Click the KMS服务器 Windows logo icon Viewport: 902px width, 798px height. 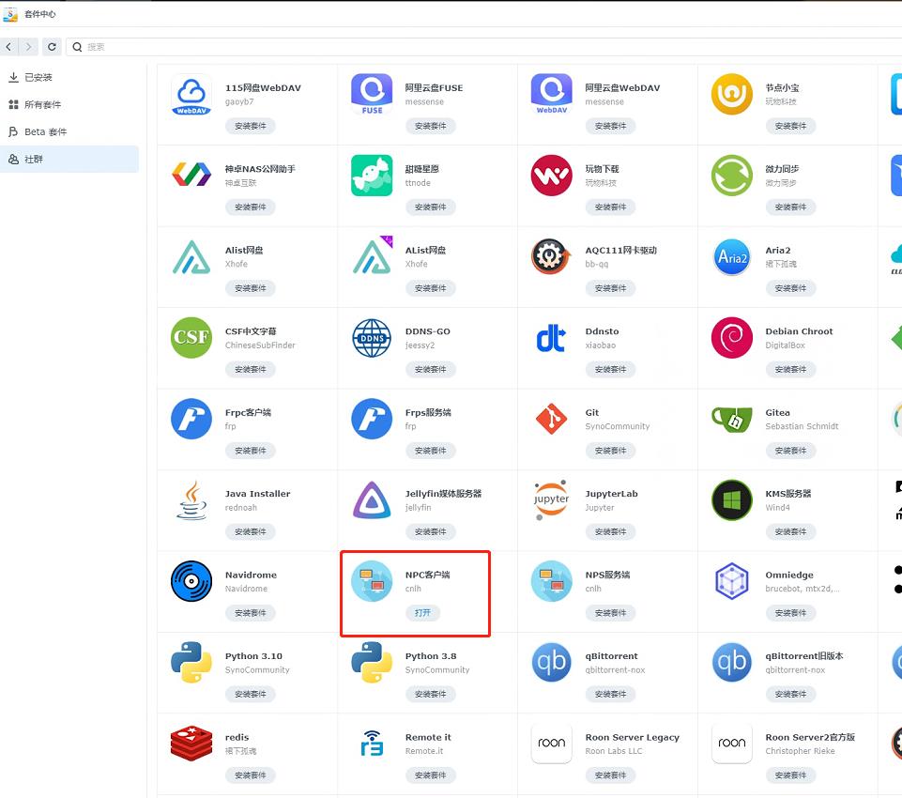[731, 500]
